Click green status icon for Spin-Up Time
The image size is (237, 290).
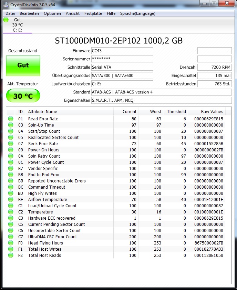click(x=11, y=125)
